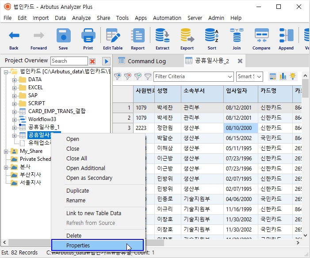310x258 pixels.
Task: Click the Back arrow toolbar icon
Action: click(14, 36)
